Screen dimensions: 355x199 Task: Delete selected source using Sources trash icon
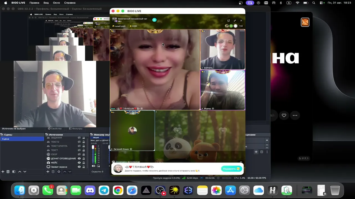53,172
